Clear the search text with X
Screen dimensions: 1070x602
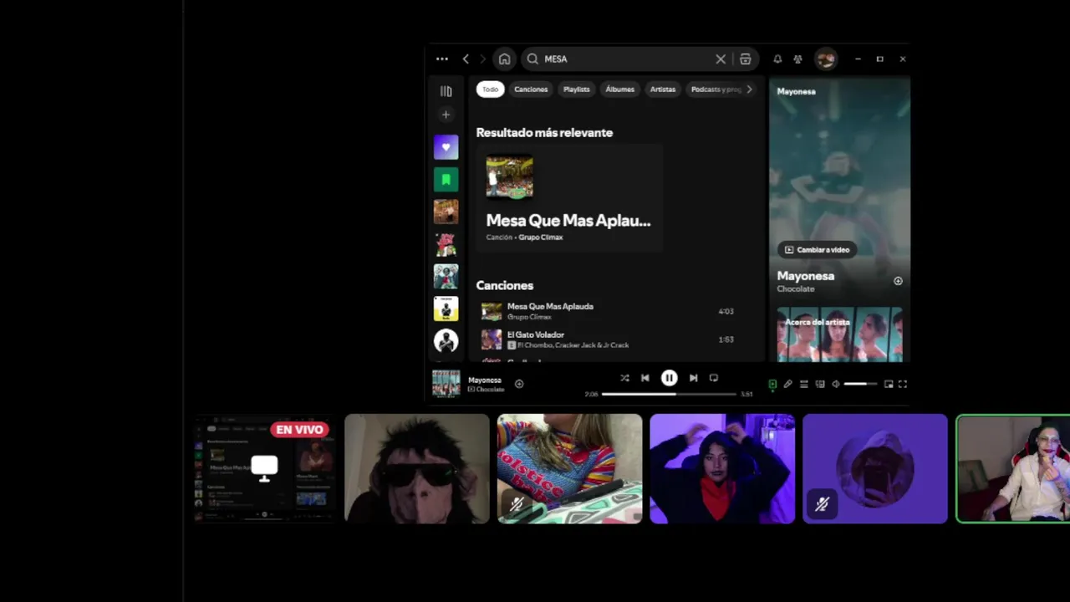point(721,59)
